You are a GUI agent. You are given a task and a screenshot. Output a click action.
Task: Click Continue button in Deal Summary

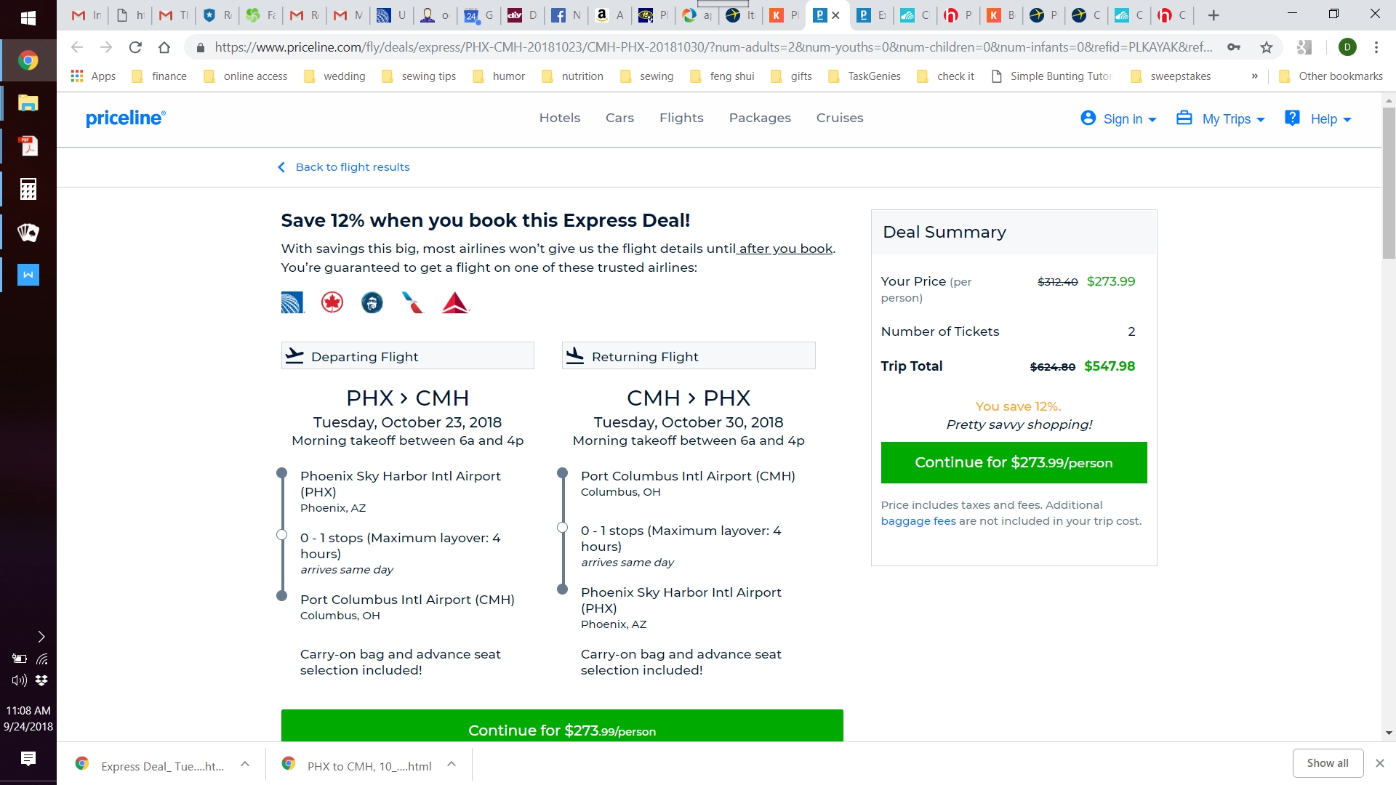1014,462
